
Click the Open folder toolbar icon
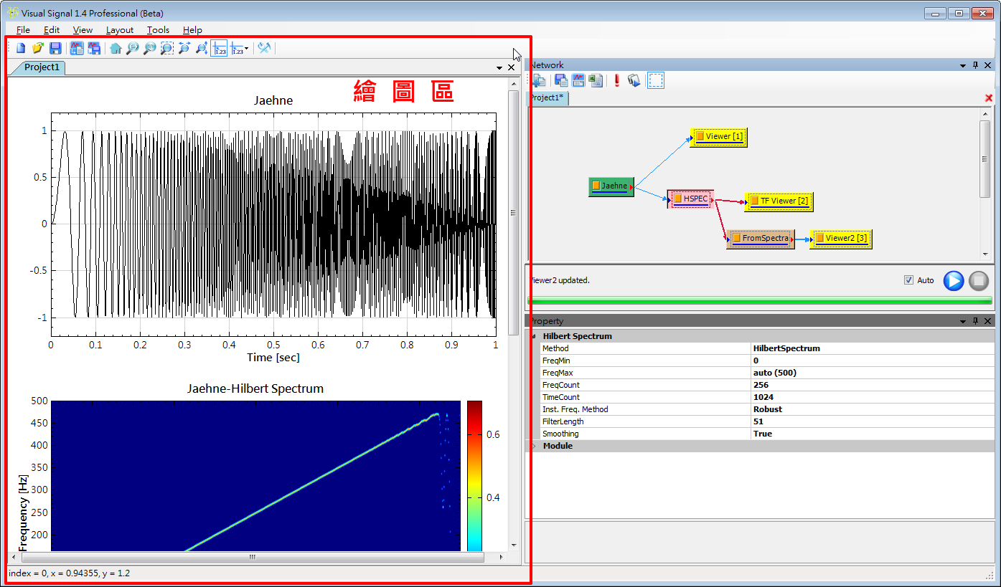click(x=38, y=49)
